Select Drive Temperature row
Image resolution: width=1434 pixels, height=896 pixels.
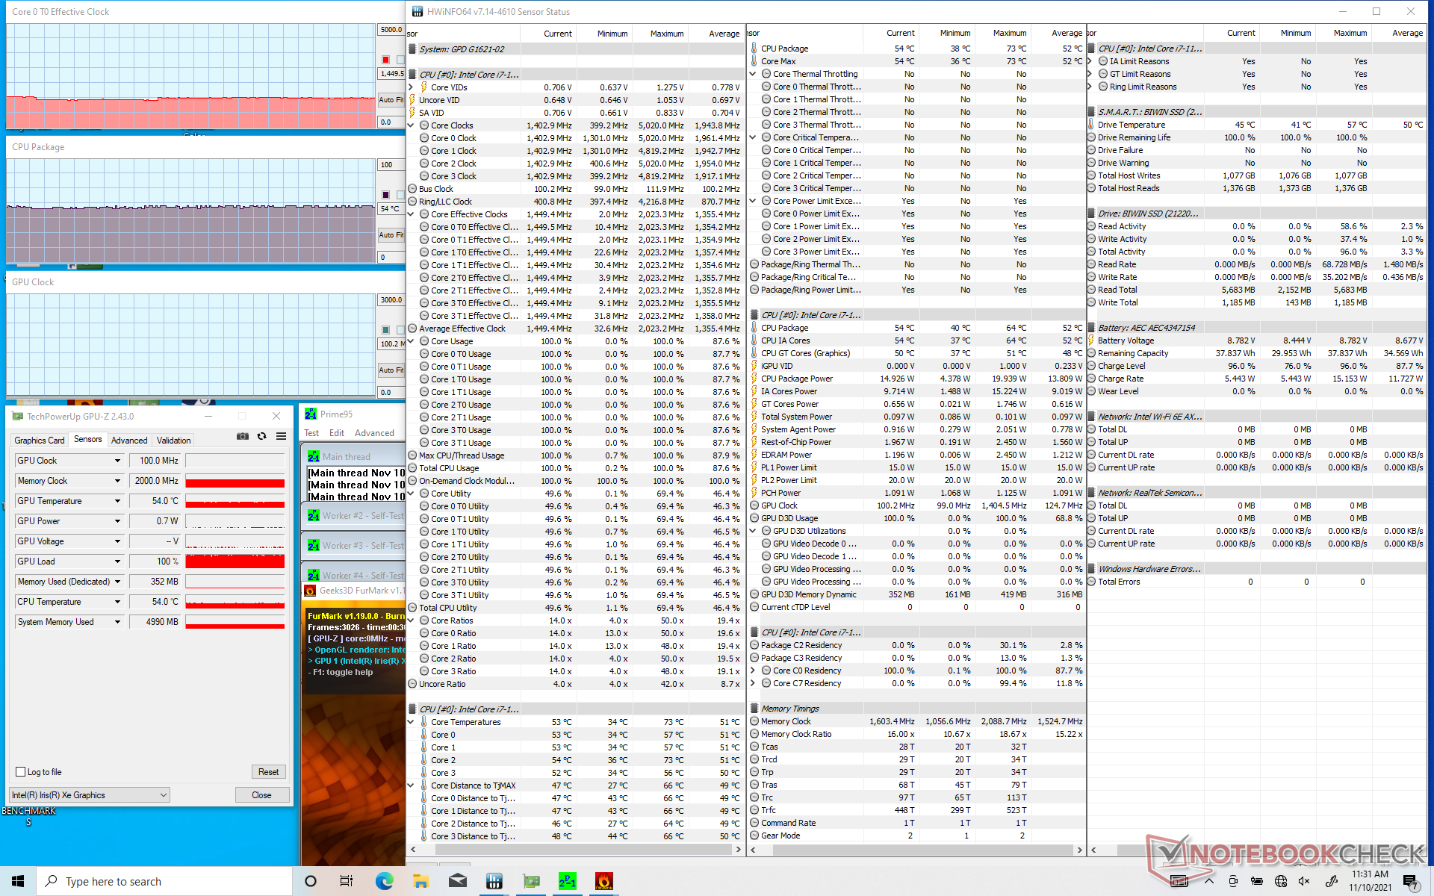click(x=1255, y=125)
